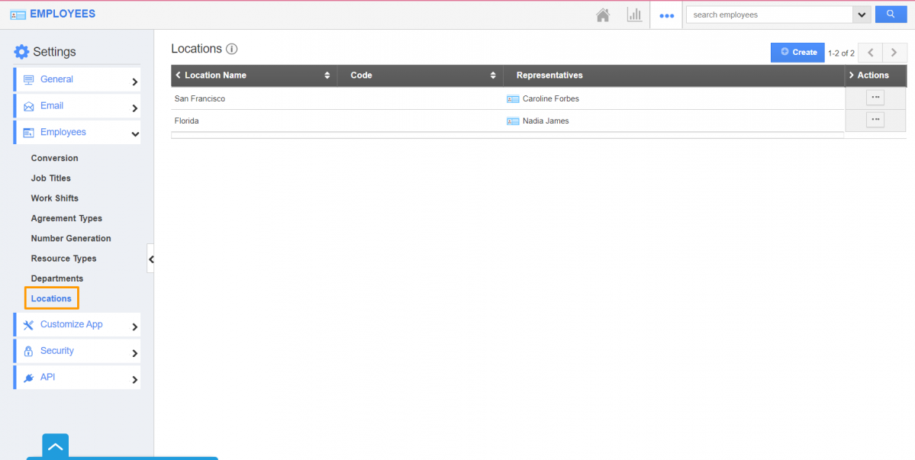Sort by Location Name column header
The width and height of the screenshot is (915, 460).
[216, 76]
